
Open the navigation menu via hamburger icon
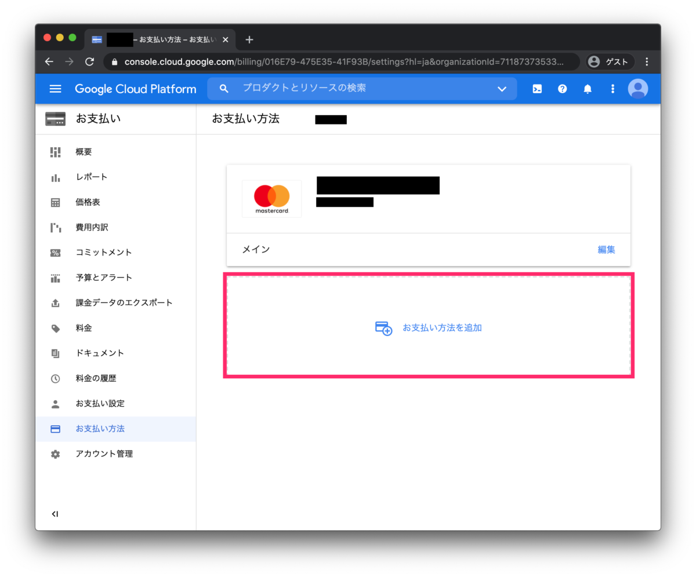pos(55,89)
